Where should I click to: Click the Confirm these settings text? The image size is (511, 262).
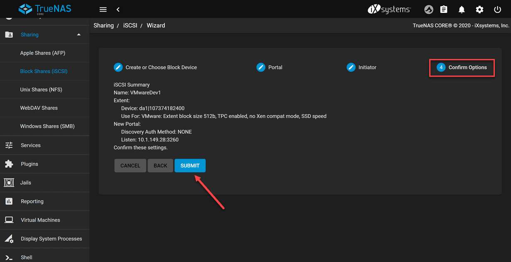[141, 148]
